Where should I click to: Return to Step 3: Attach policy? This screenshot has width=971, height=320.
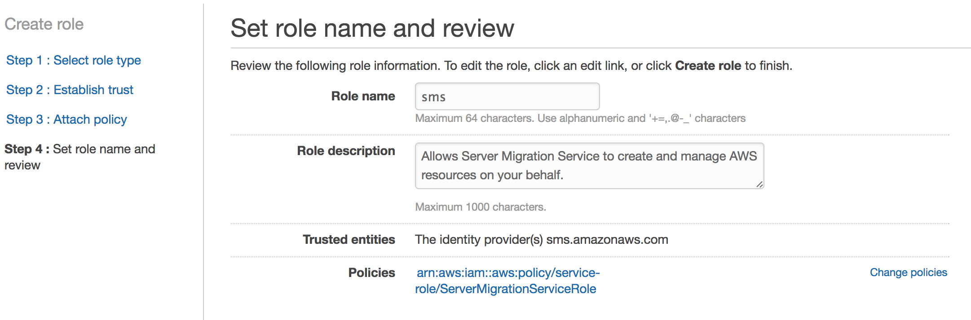pos(66,119)
